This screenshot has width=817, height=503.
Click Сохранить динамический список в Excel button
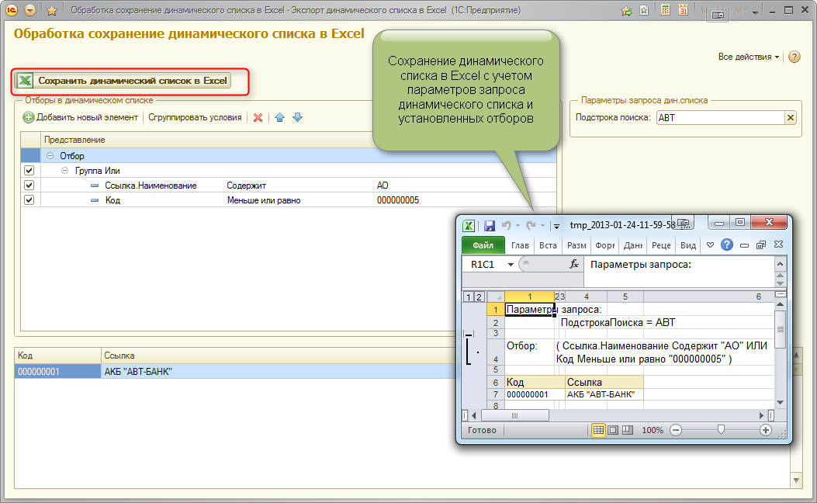pyautogui.click(x=123, y=81)
